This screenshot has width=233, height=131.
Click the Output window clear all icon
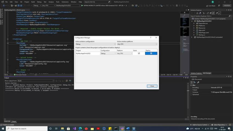pos(67,81)
